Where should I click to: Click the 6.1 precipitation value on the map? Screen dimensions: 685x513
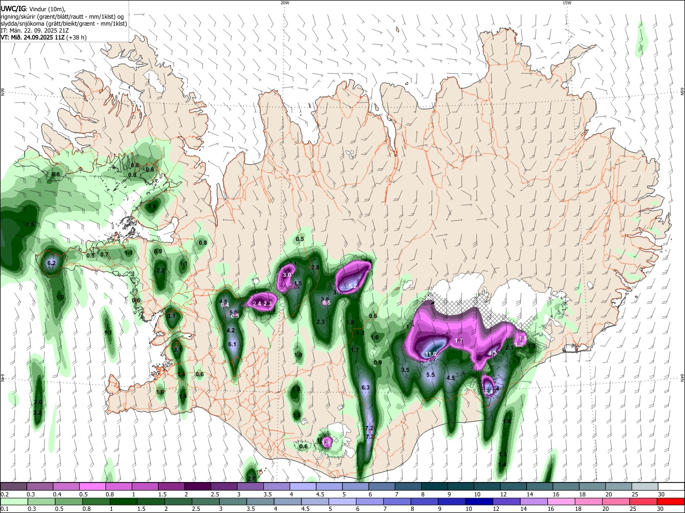[x=232, y=345]
